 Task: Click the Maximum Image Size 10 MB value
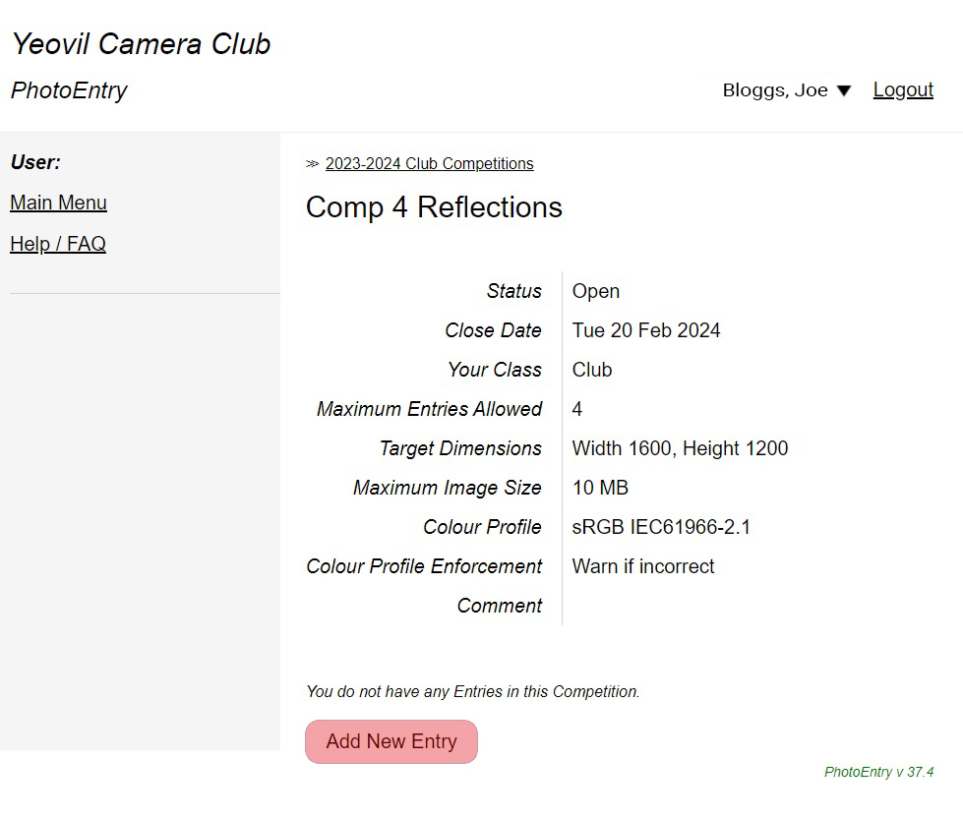tap(600, 488)
